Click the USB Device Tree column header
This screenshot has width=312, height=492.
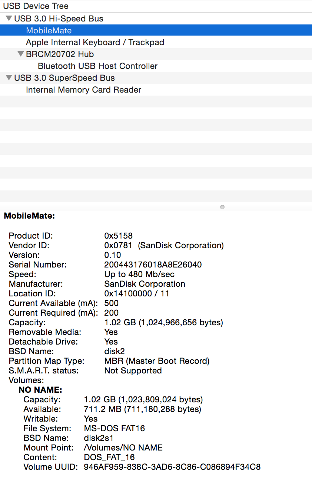click(36, 6)
